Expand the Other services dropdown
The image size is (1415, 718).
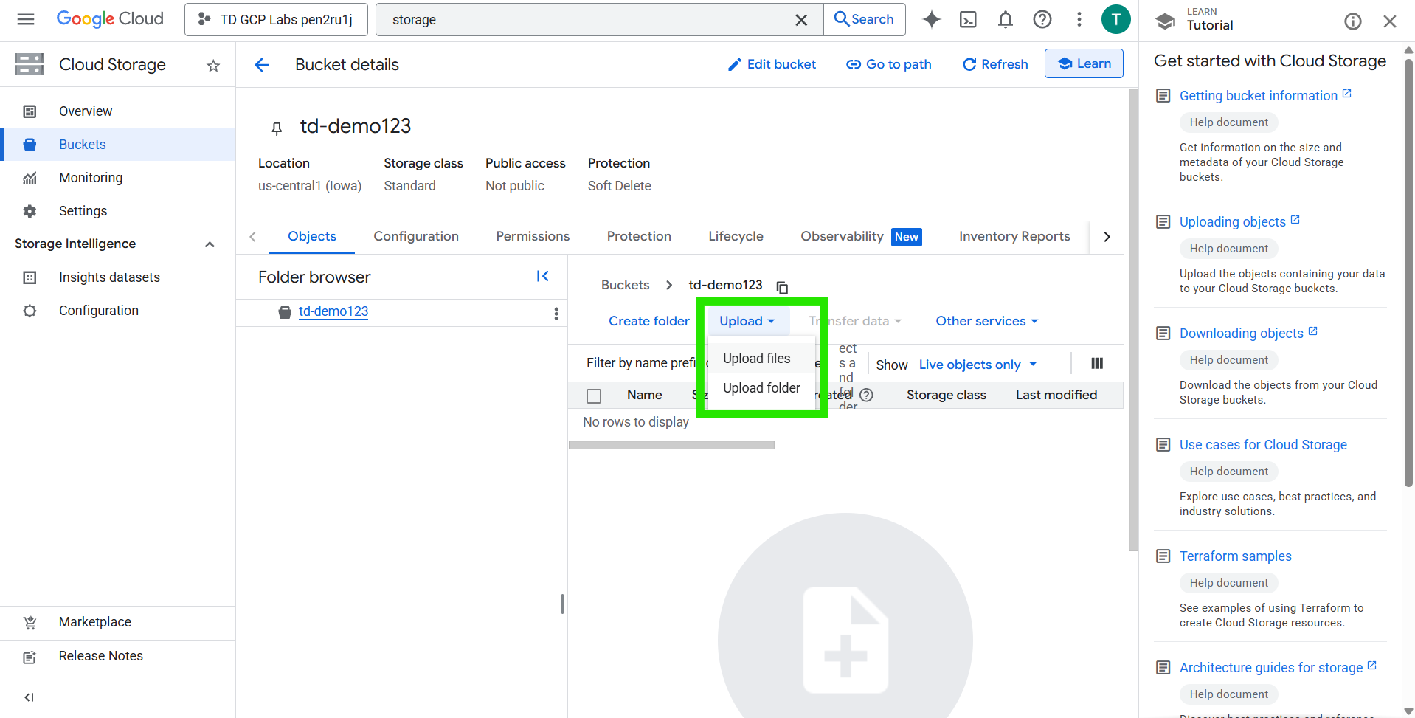[x=986, y=321]
